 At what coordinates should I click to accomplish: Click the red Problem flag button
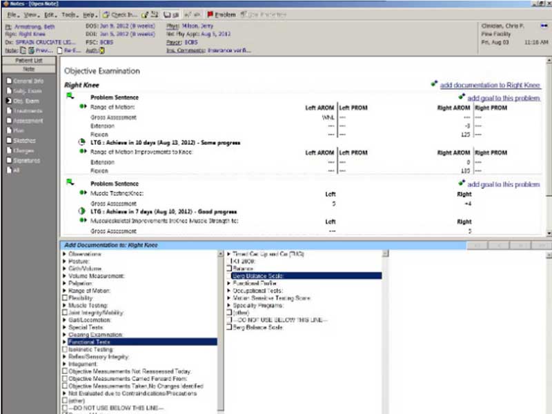tap(221, 14)
